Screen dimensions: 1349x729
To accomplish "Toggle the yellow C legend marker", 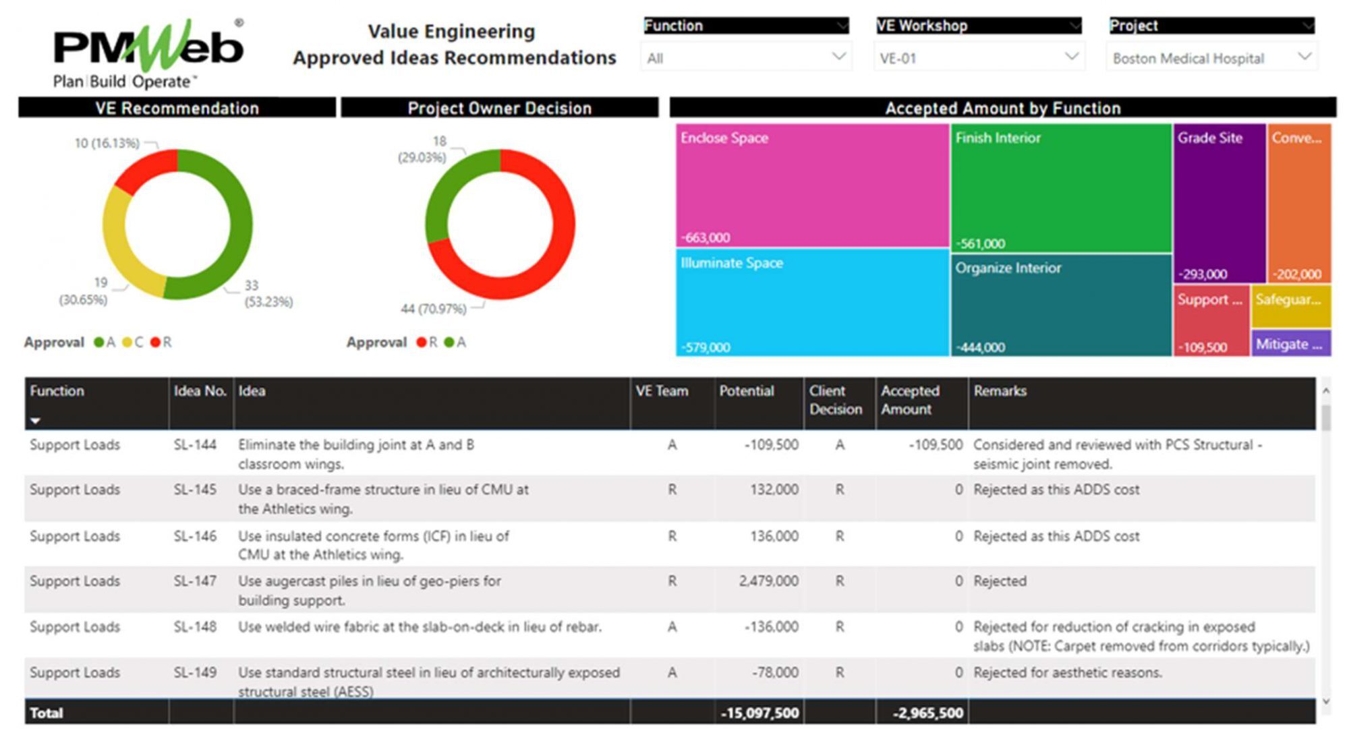I will [x=127, y=343].
